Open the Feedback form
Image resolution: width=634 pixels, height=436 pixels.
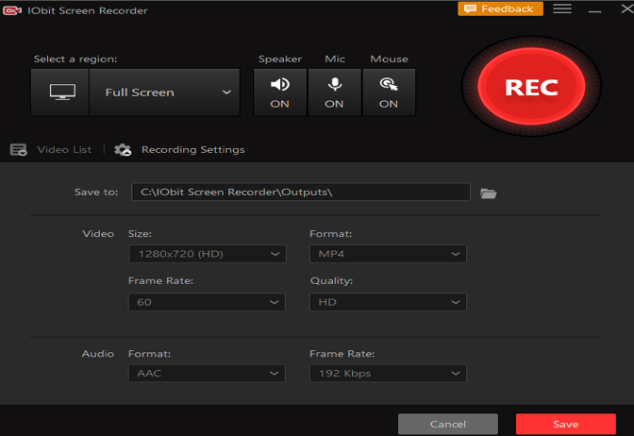tap(500, 8)
